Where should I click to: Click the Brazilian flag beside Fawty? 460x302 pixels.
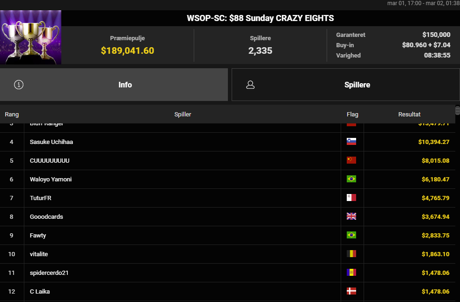click(x=351, y=235)
